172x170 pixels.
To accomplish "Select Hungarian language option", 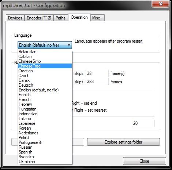I will tap(45, 109).
